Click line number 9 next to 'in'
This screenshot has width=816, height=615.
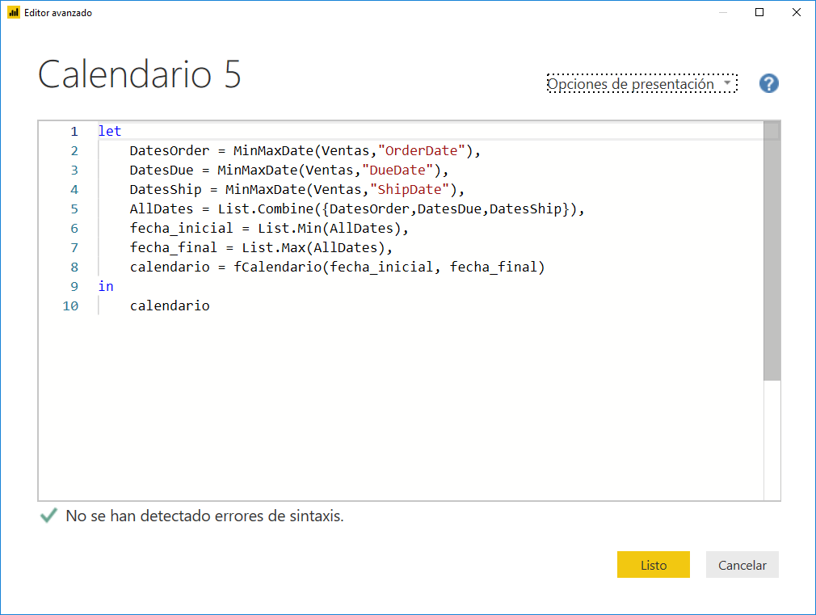pos(74,286)
